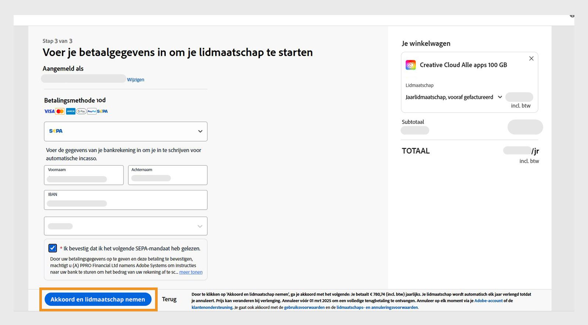Open the gebruiksvoorwaarden link
This screenshot has width=588, height=325.
point(304,307)
